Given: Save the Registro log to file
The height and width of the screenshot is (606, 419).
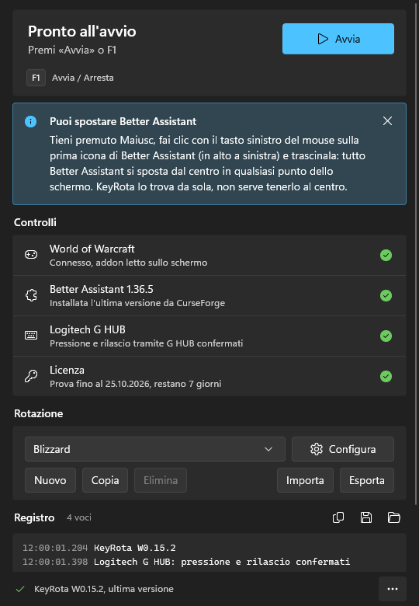Looking at the screenshot, I should tap(366, 517).
